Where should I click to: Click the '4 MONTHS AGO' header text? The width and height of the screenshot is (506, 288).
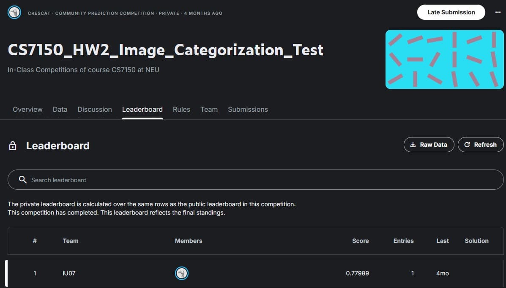(203, 13)
